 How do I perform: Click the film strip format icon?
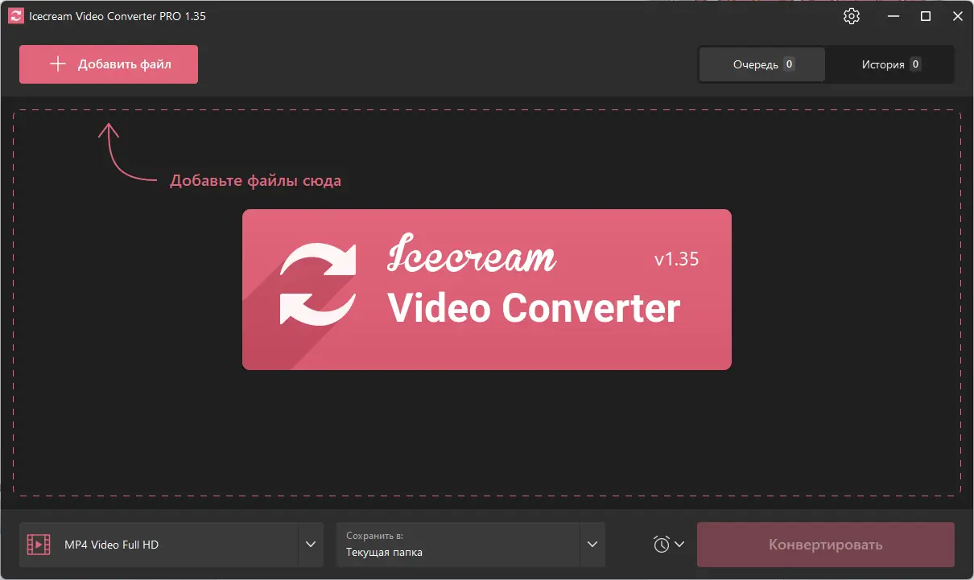[x=38, y=545]
